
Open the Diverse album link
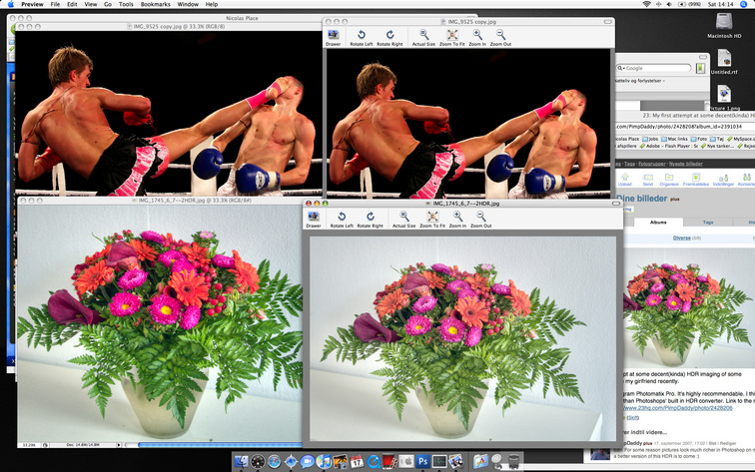click(x=682, y=237)
